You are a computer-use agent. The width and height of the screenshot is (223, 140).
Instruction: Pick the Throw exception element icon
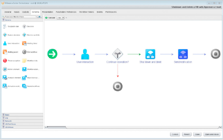pos(5,61)
